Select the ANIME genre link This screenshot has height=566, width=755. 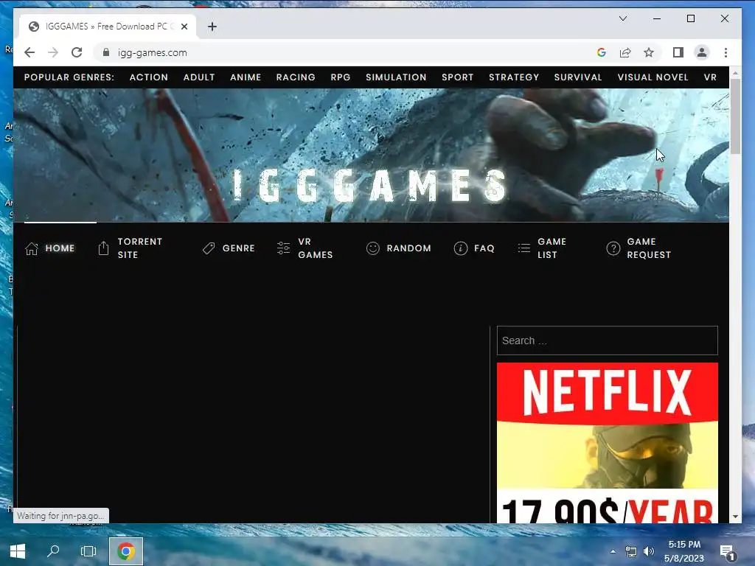pyautogui.click(x=246, y=77)
